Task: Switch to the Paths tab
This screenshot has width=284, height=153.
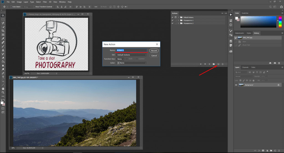Action: (253, 67)
